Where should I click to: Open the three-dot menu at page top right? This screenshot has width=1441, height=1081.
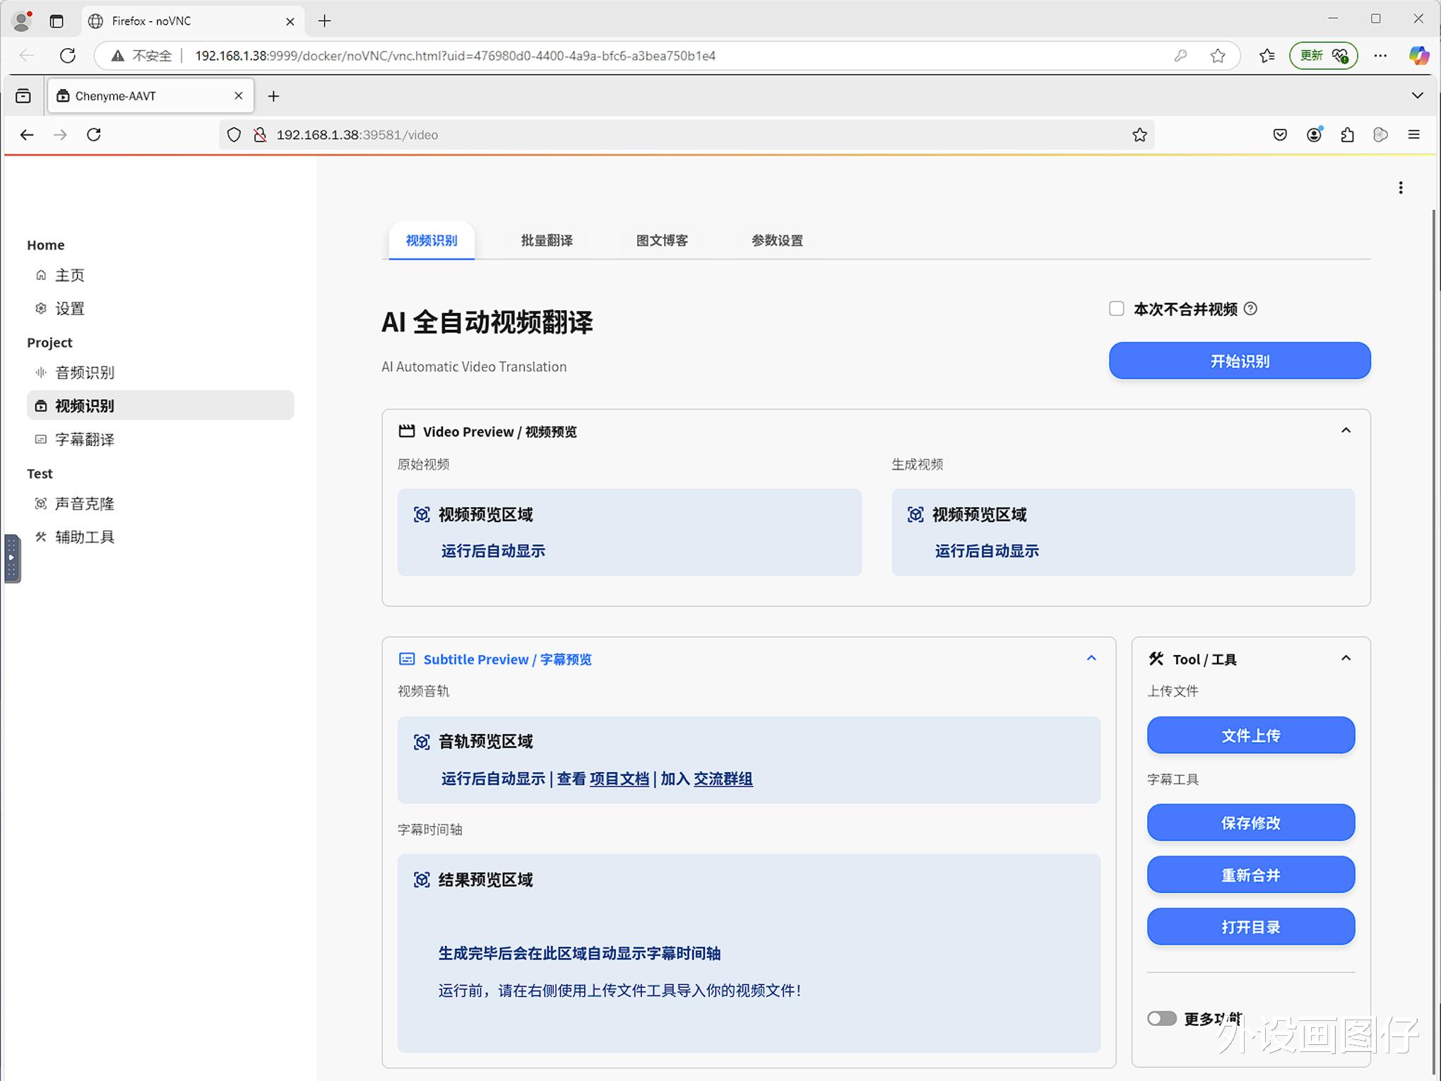point(1400,188)
